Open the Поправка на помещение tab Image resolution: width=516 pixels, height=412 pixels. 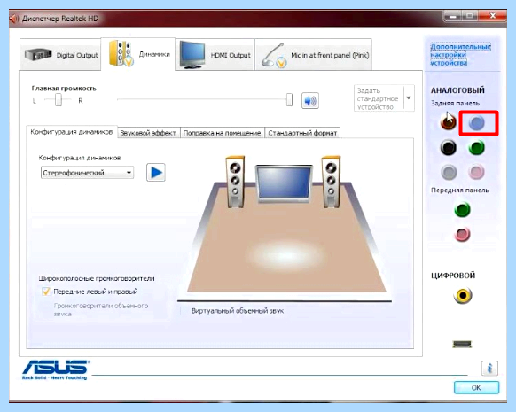(223, 133)
